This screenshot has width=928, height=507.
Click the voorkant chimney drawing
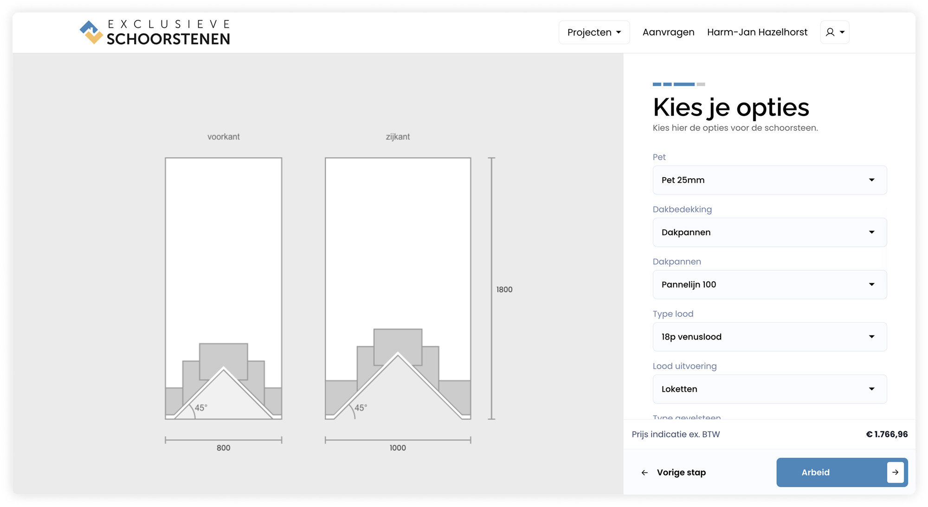coord(223,289)
